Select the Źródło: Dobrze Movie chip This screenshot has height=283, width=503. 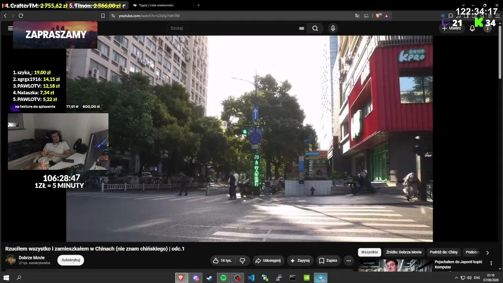click(x=404, y=252)
